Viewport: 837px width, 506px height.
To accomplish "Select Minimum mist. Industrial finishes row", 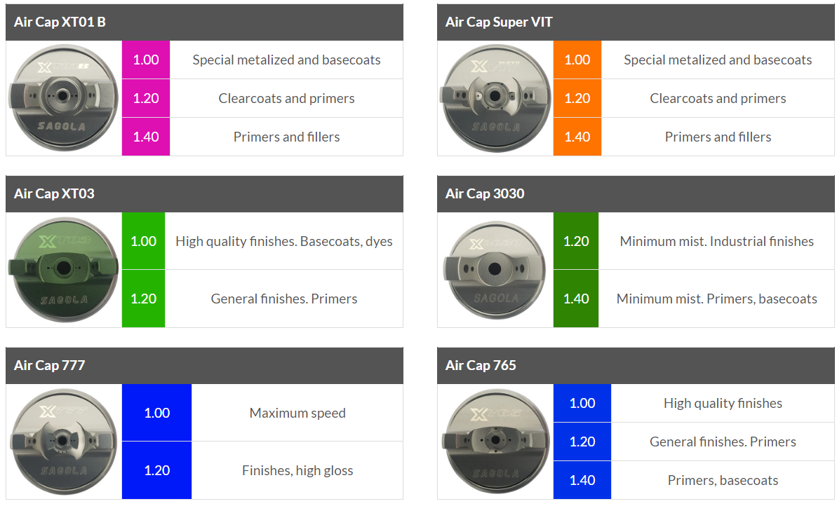I will (x=716, y=241).
